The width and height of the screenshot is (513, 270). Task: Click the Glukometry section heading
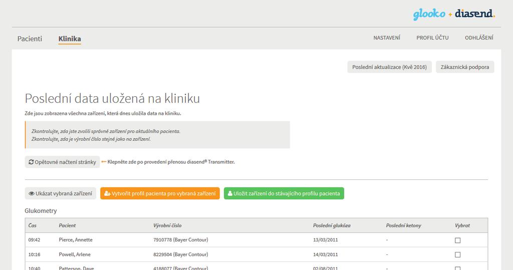click(x=41, y=211)
